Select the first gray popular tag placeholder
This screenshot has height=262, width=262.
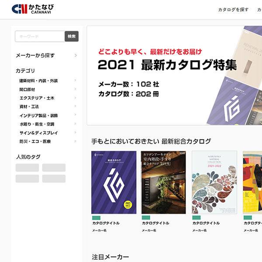tap(27, 168)
